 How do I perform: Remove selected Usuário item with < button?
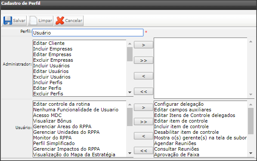(x=143, y=136)
